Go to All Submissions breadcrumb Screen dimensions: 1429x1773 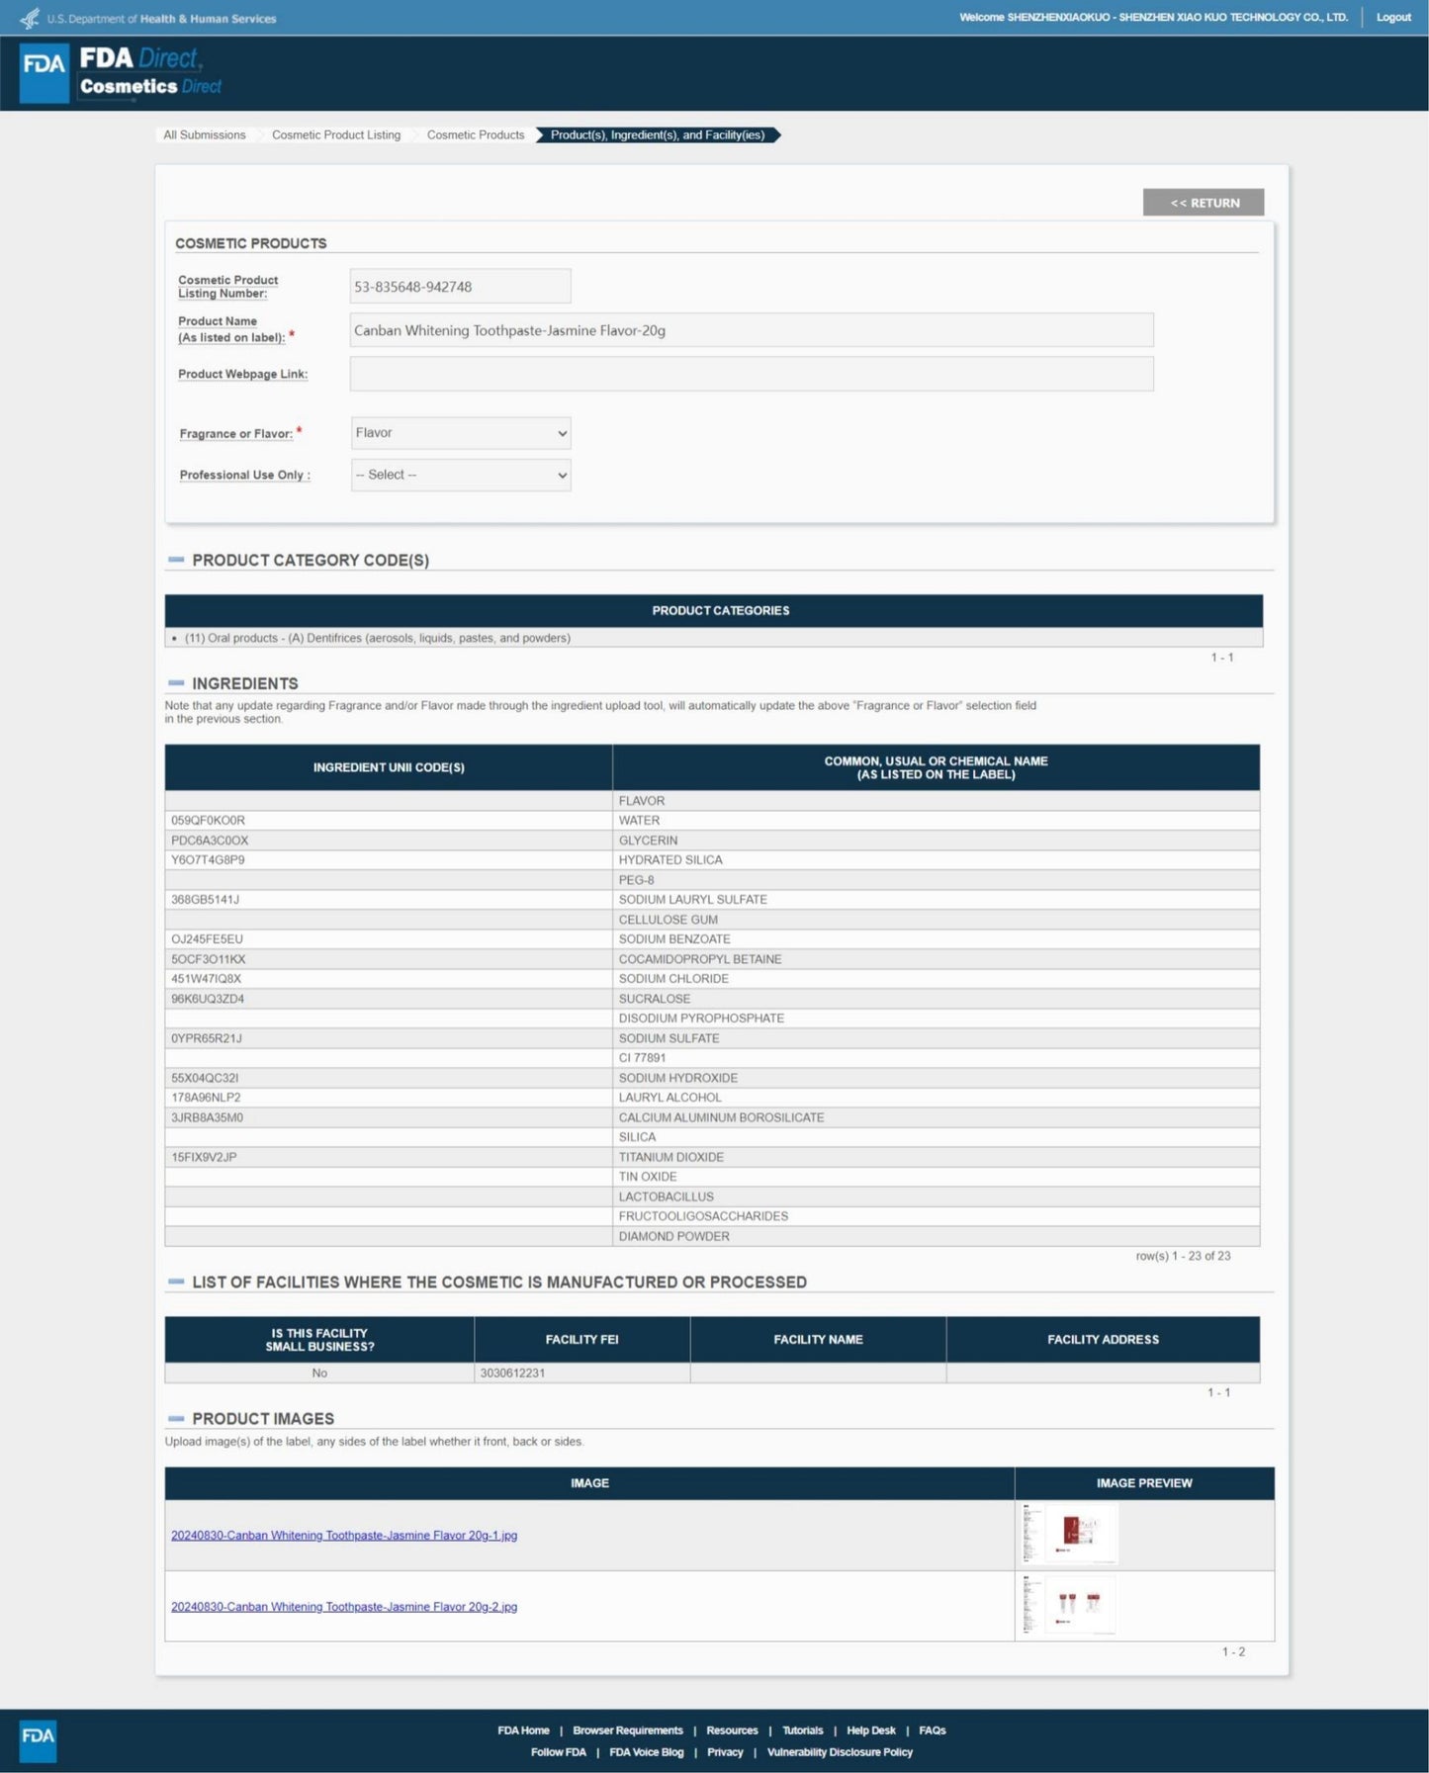coord(205,135)
